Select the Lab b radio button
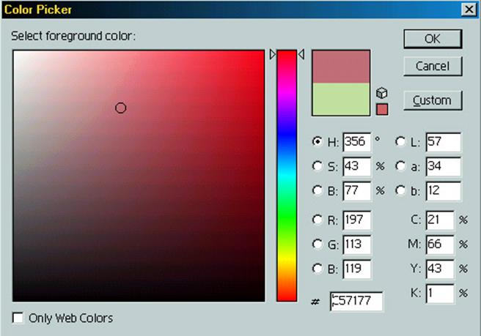The width and height of the screenshot is (481, 336). (400, 190)
